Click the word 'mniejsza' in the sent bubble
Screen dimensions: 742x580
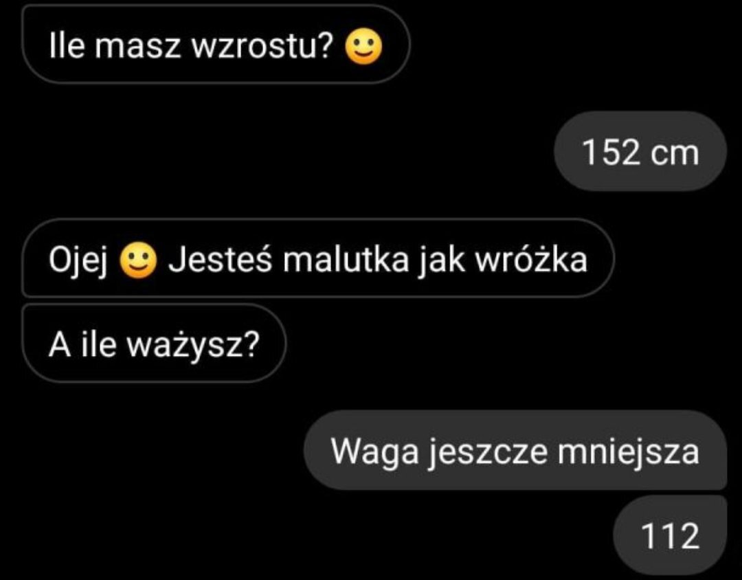tap(628, 451)
